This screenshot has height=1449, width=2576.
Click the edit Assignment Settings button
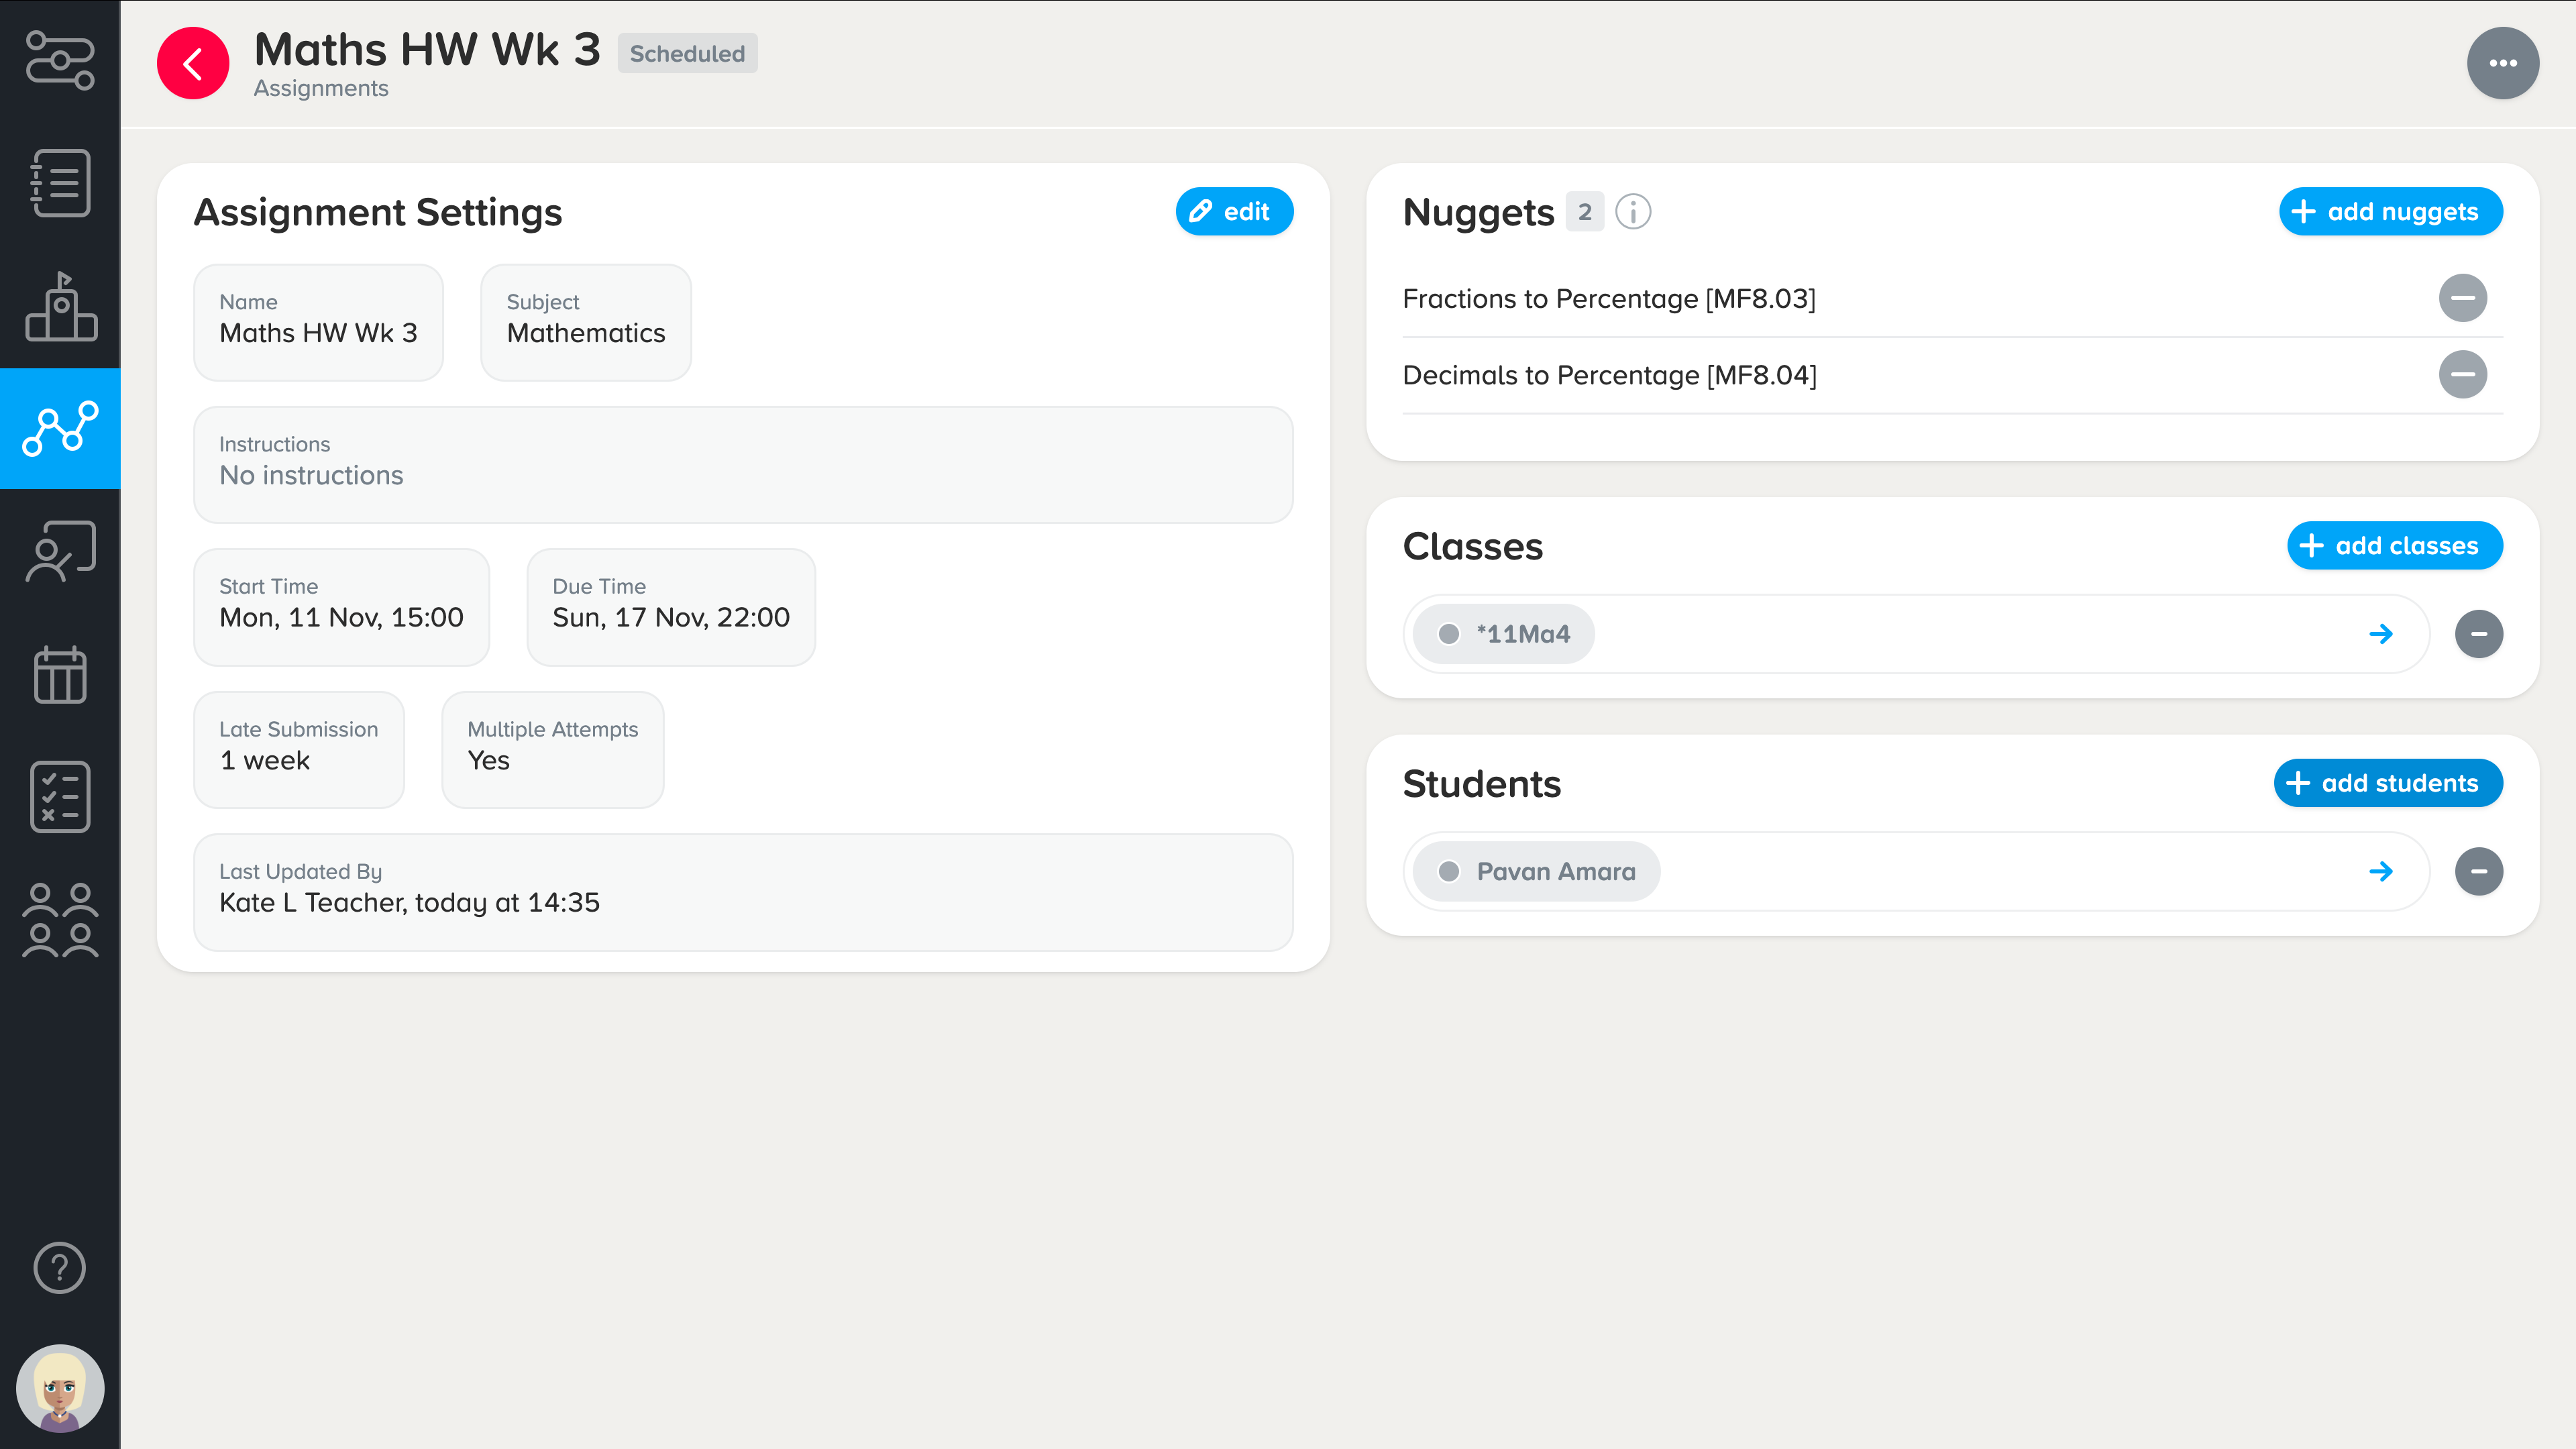(1234, 212)
